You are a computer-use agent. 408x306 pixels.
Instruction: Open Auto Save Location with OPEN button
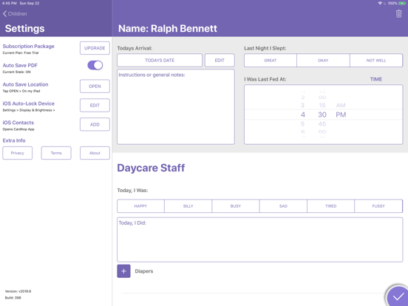tap(95, 86)
